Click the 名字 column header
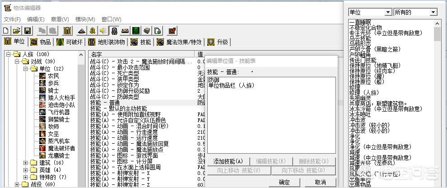 click(142, 54)
